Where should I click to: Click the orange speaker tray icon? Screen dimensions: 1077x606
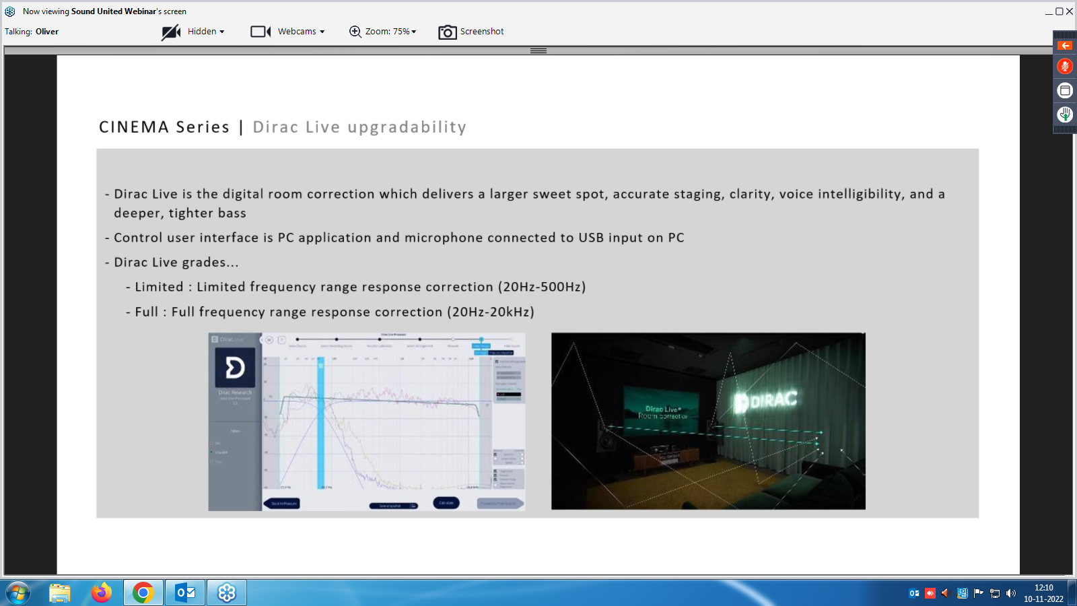point(946,593)
